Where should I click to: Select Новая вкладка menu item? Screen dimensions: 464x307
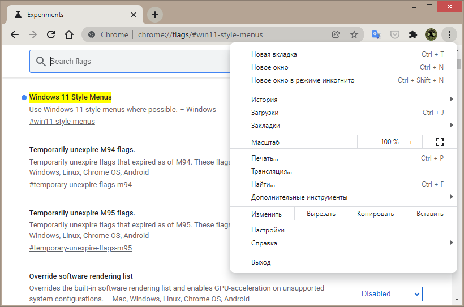pyautogui.click(x=343, y=54)
